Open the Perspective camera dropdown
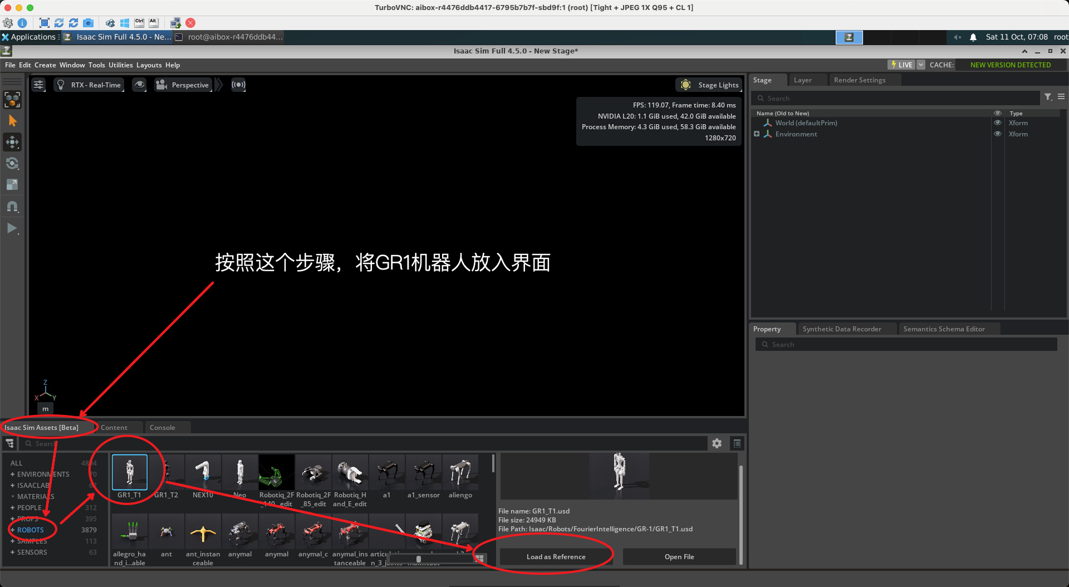The width and height of the screenshot is (1069, 587). pos(184,85)
